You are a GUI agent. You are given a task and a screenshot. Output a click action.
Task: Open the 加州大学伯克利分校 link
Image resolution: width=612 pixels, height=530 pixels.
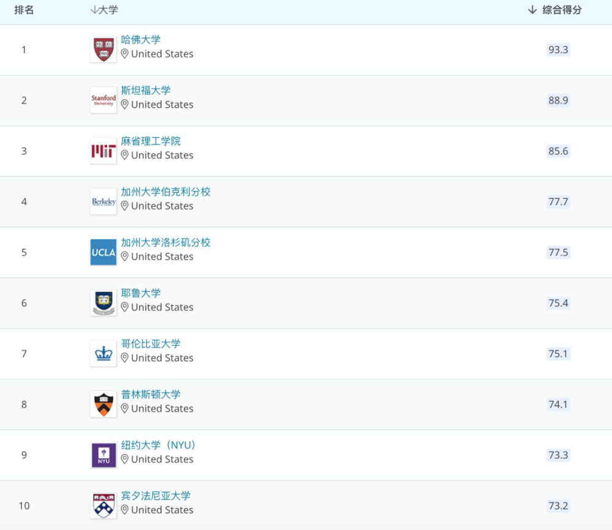point(165,192)
